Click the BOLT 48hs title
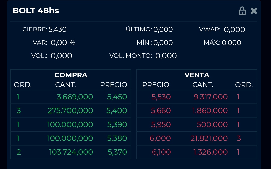Image resolution: width=271 pixels, height=169 pixels. [36, 11]
